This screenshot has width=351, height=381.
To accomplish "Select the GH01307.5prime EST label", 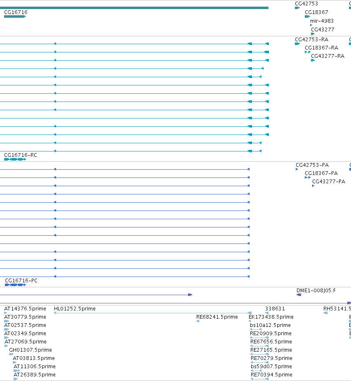I will click(x=31, y=350).
